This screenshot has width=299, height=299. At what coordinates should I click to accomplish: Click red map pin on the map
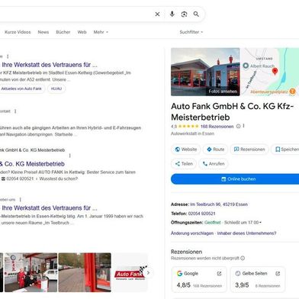(x=275, y=71)
